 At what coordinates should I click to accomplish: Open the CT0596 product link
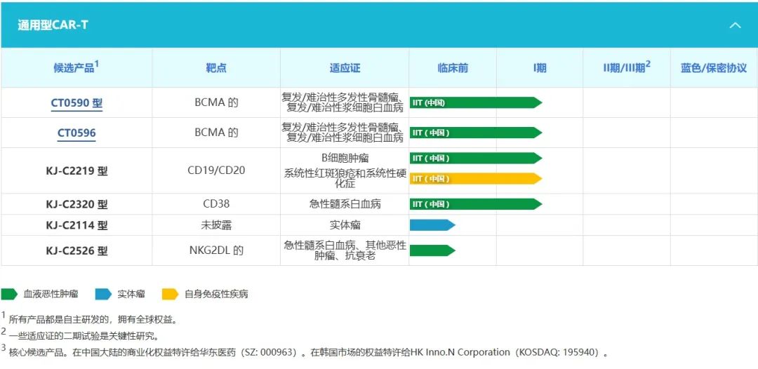point(77,133)
